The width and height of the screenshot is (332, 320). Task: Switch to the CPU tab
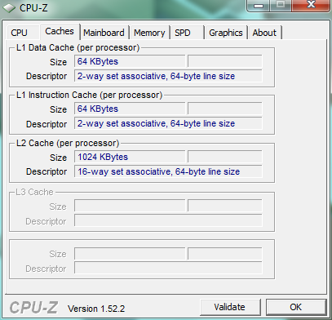click(x=23, y=33)
